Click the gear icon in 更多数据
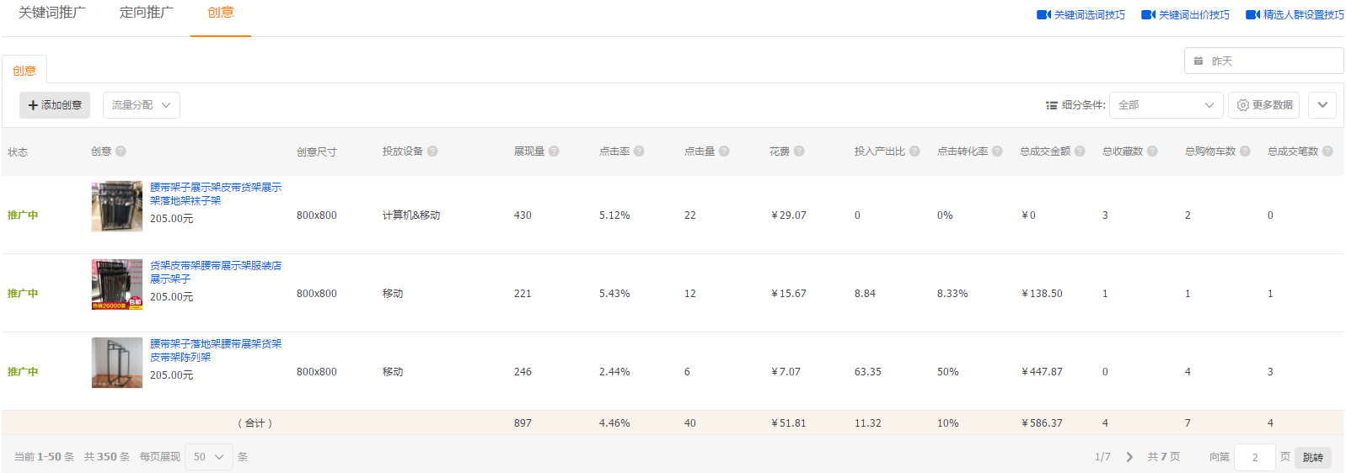Image resolution: width=1346 pixels, height=473 pixels. coord(1242,105)
